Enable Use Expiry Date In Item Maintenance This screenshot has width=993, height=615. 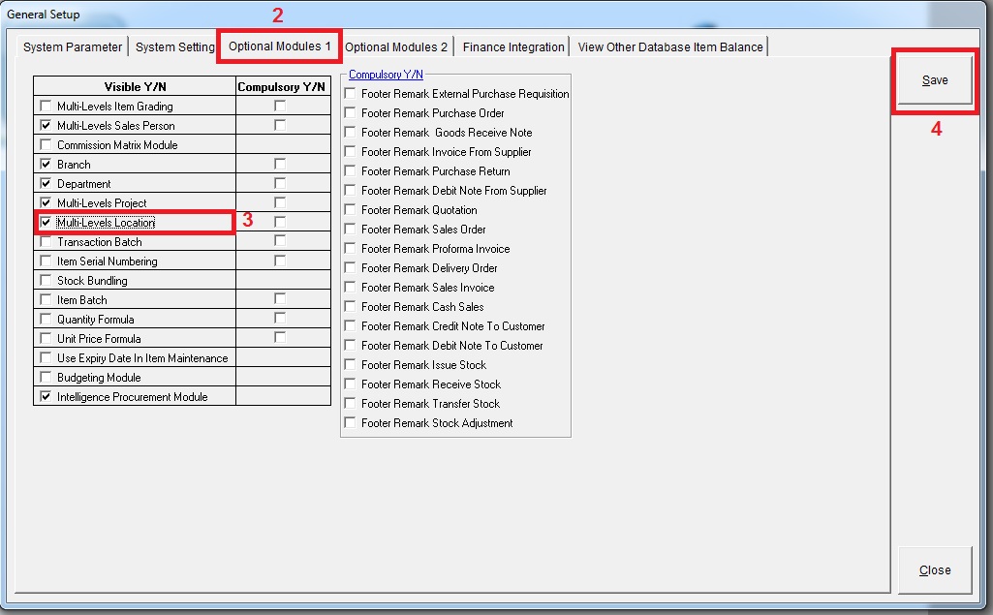46,358
